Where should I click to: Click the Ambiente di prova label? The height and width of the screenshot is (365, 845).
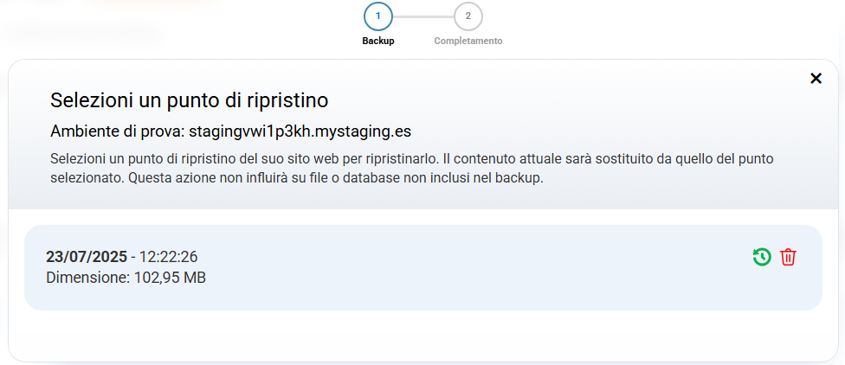(117, 132)
